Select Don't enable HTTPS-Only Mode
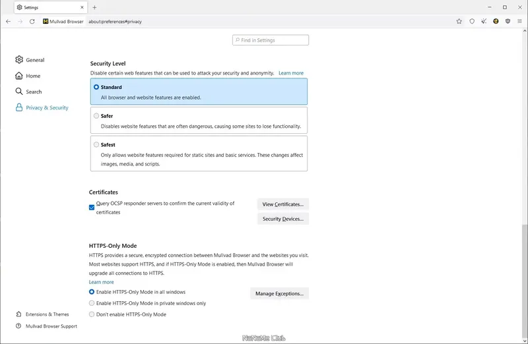Screen dimensions: 528x344 92,314
